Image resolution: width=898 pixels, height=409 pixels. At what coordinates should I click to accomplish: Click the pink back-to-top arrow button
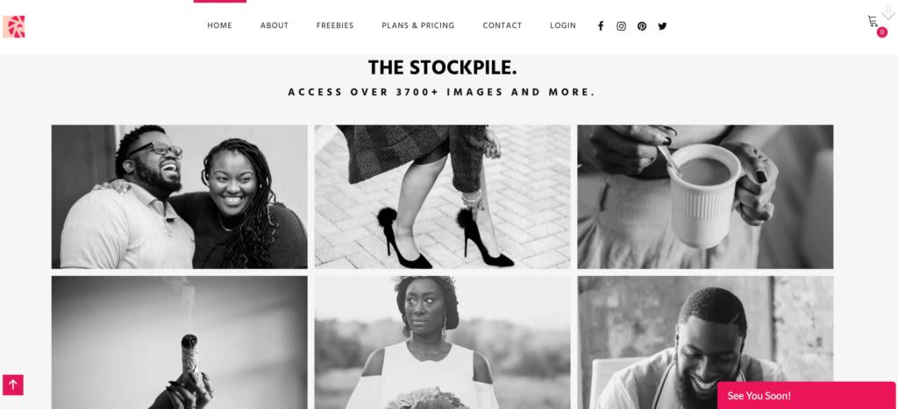point(13,385)
